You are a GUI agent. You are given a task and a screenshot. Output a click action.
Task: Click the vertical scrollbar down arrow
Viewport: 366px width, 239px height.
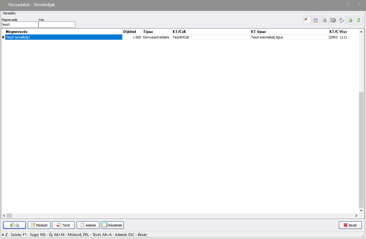point(361,210)
